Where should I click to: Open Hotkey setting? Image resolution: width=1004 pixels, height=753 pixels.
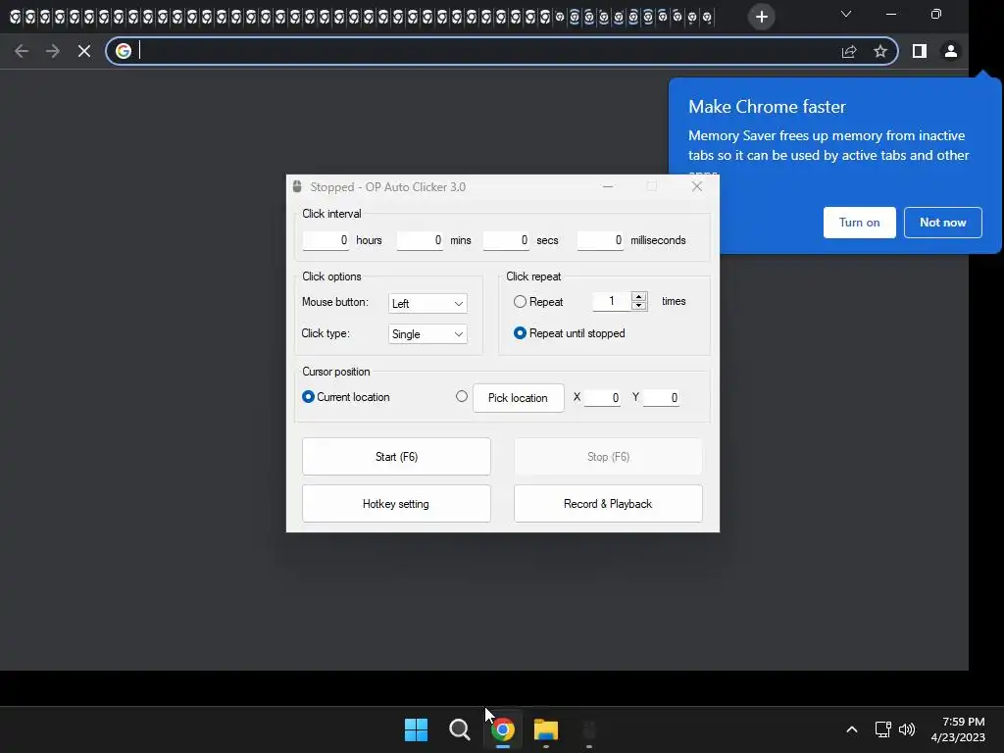[396, 504]
